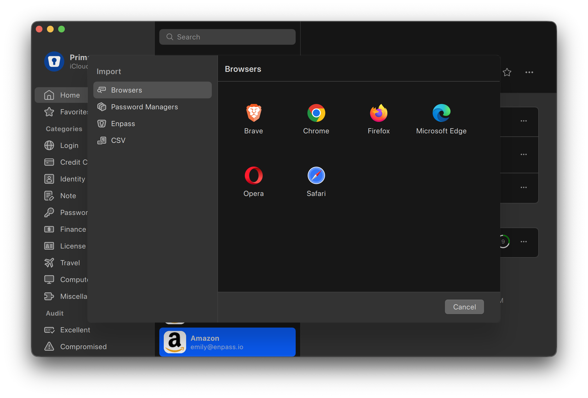Select Microsoft Edge browser icon

[x=441, y=113]
